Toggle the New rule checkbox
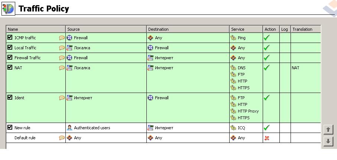The image size is (337, 160). point(10,127)
